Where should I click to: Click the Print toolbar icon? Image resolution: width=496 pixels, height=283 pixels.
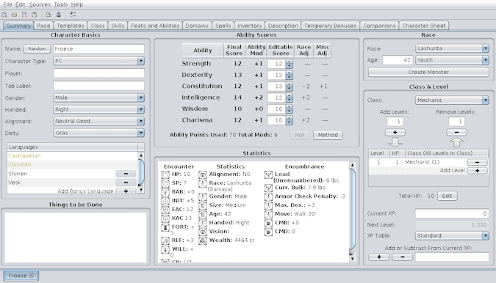coord(48,15)
